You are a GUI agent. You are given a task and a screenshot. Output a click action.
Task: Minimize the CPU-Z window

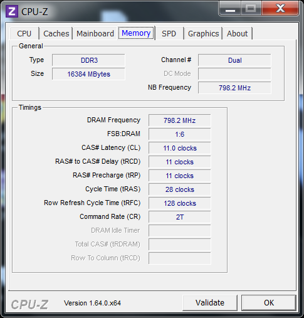[230, 8]
